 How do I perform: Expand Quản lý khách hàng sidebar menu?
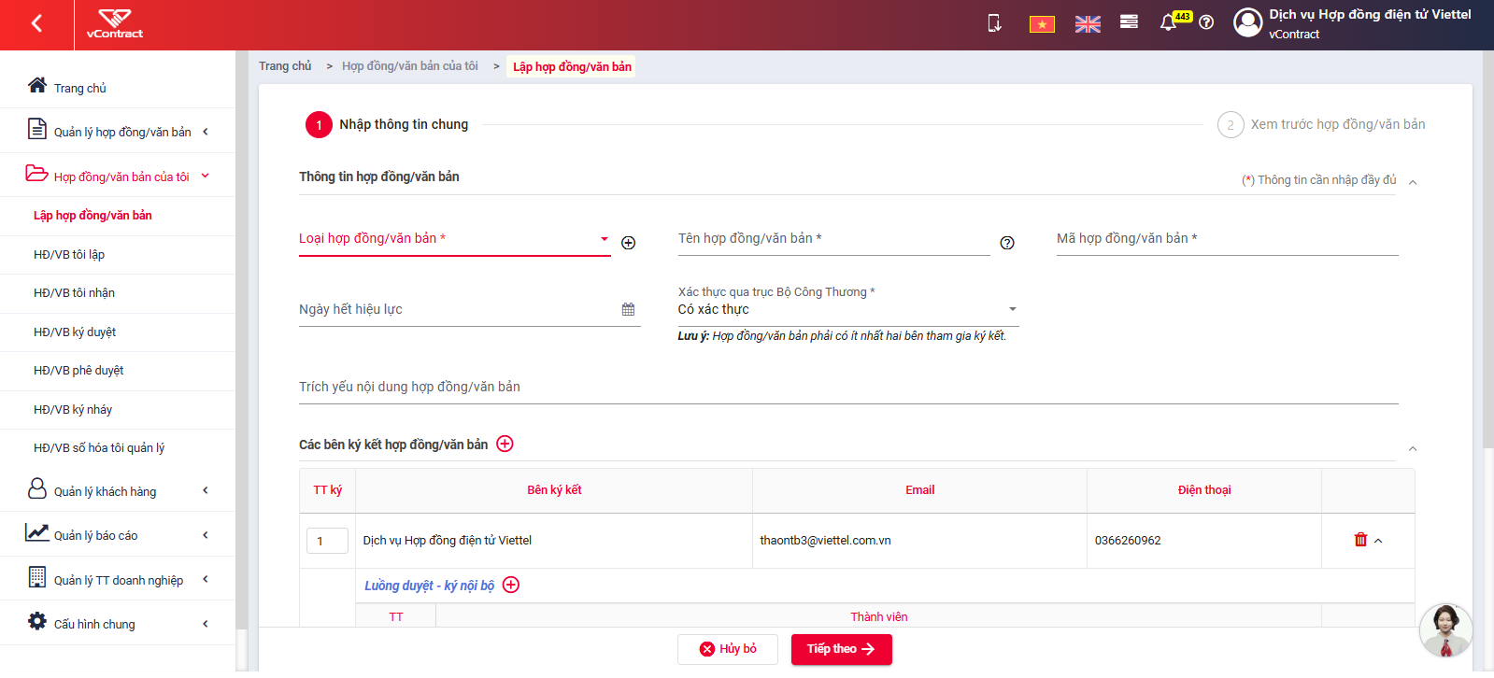[x=118, y=491]
